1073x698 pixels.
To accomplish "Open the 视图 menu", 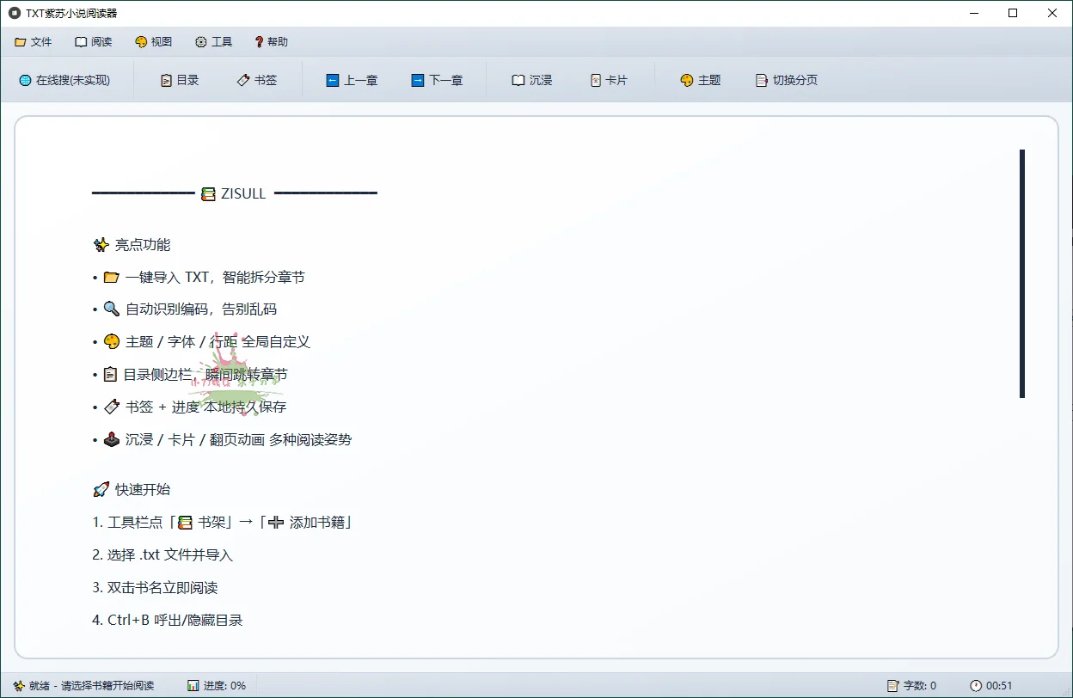I will click(153, 40).
